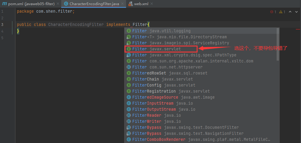Select the CharacterEncodingFilter.java tab
Viewport: 301px width, 143px height.
94,4
